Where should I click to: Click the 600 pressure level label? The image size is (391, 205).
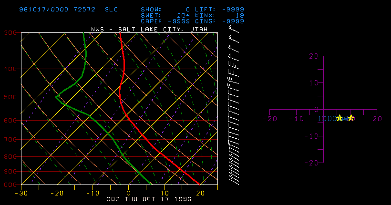pyautogui.click(x=10, y=120)
